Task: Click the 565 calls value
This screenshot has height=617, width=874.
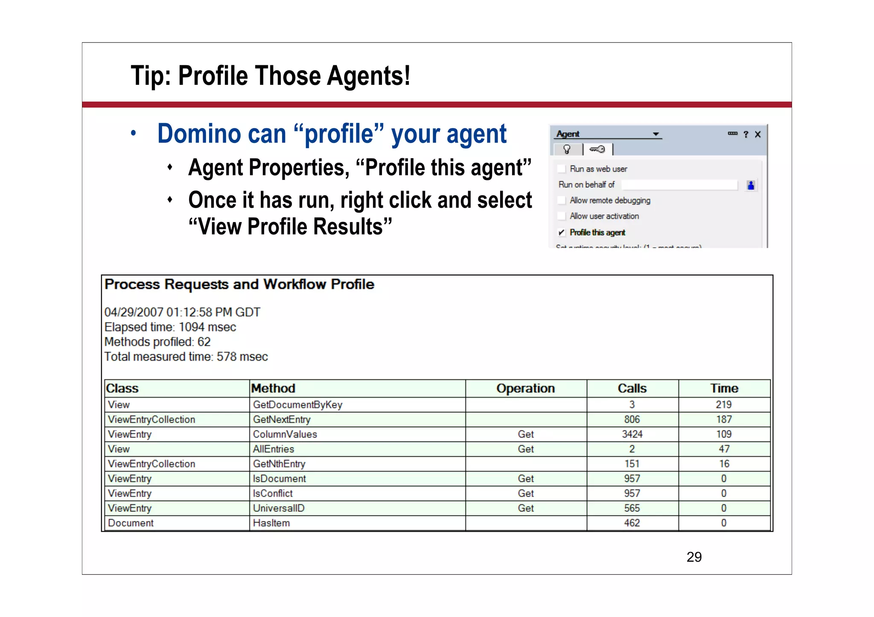Action: click(632, 508)
